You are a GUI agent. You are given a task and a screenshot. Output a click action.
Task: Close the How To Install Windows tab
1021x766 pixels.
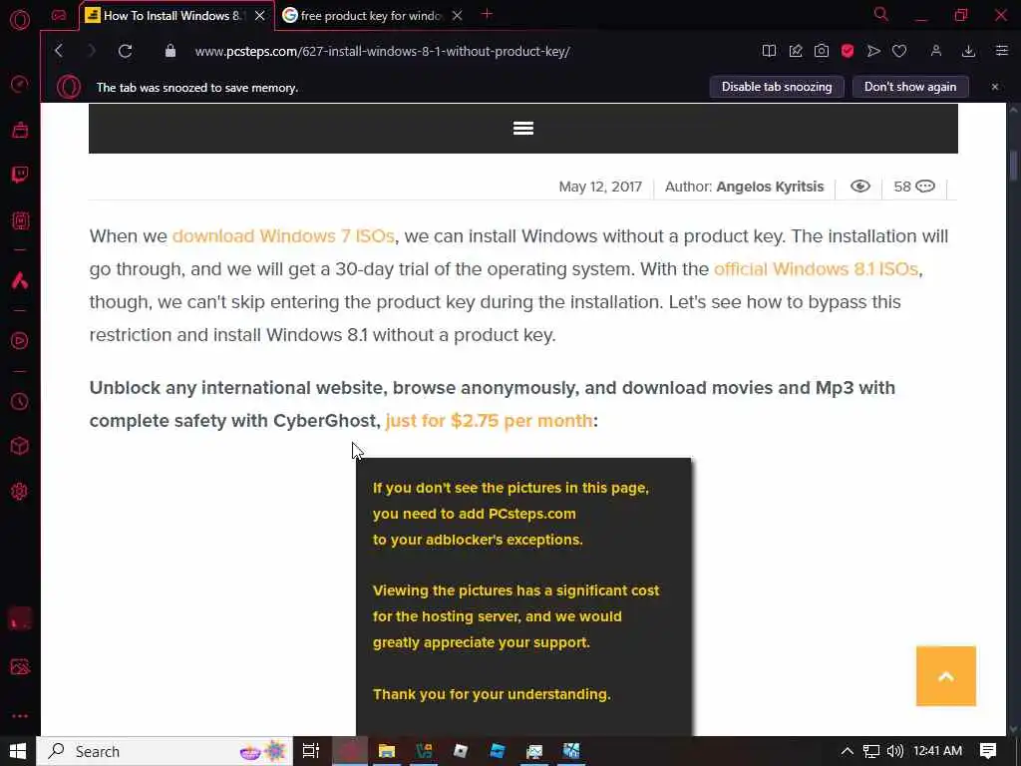260,16
